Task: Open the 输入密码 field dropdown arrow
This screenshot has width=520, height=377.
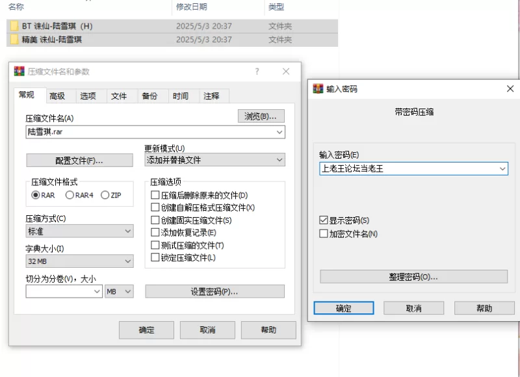Action: click(502, 169)
